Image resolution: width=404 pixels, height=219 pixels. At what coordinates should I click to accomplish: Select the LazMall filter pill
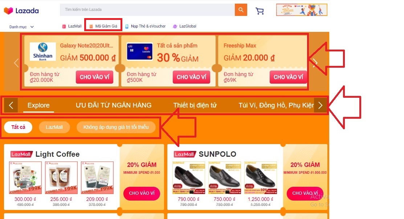pos(54,127)
